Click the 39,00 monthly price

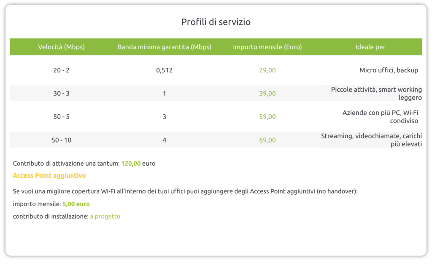[267, 93]
